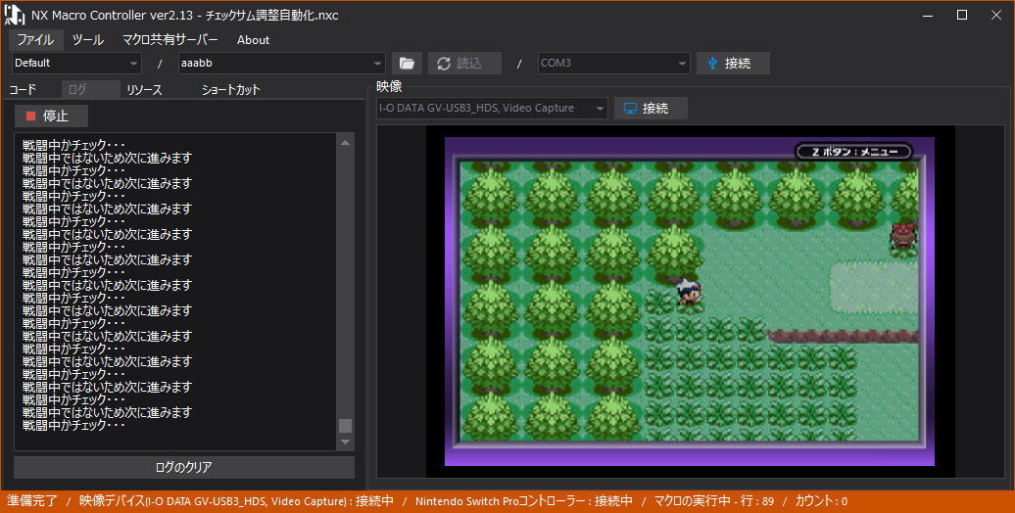Click 'Nintendo Switch Proコントローラー : 接続中' status

point(524,500)
